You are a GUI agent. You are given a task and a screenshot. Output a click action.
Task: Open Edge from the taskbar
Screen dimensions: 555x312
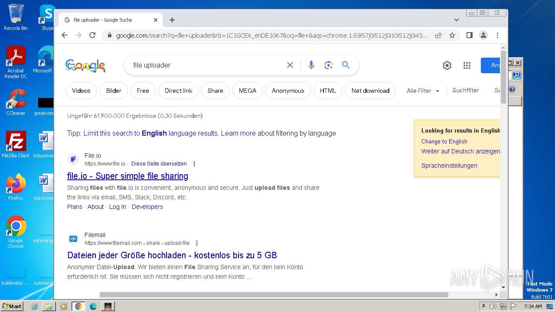point(93,306)
